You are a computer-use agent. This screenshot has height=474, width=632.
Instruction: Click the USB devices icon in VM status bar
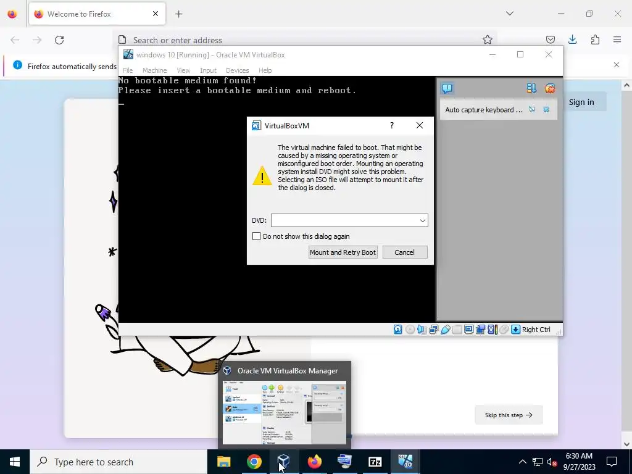point(446,330)
